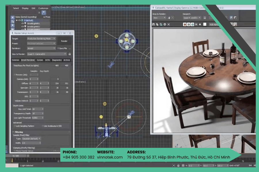The height and width of the screenshot is (172, 259).
Task: Print the rendered image
Action: click(165, 24)
